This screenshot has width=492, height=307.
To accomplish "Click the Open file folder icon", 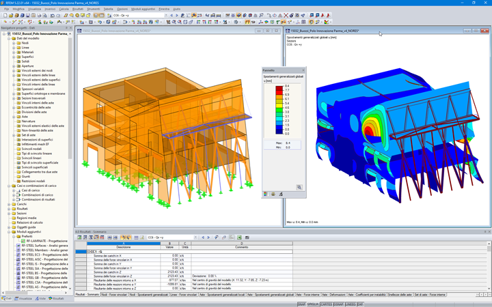I will coord(11,15).
